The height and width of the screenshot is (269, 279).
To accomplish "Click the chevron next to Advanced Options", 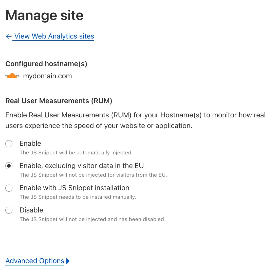I will pyautogui.click(x=68, y=261).
